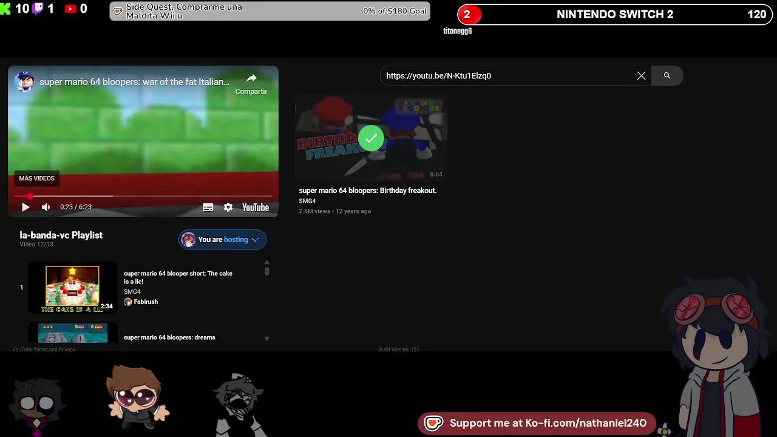The image size is (777, 437).
Task: Click the 'Video 12/13' counter text
Action: (x=36, y=245)
